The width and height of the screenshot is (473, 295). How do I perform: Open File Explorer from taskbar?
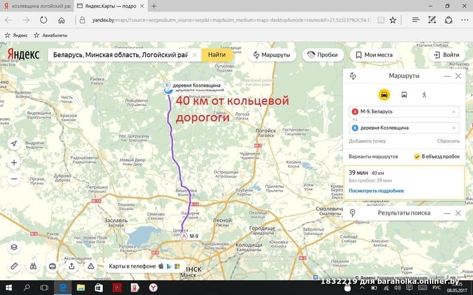tap(81, 288)
